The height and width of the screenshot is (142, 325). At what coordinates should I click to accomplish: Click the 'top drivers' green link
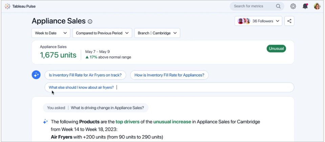pos(128,122)
